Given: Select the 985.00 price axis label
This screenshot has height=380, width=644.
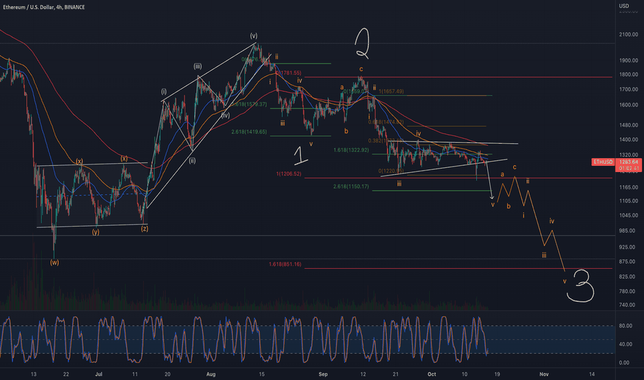Looking at the screenshot, I should [627, 231].
